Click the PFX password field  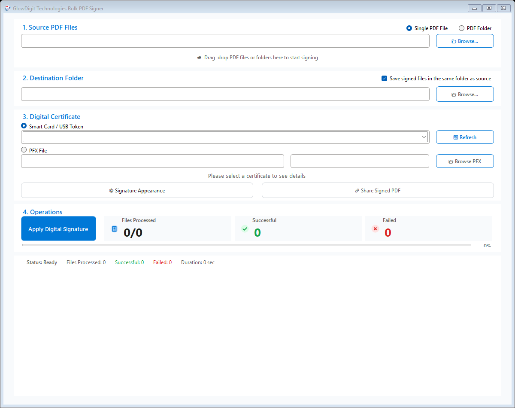click(360, 161)
